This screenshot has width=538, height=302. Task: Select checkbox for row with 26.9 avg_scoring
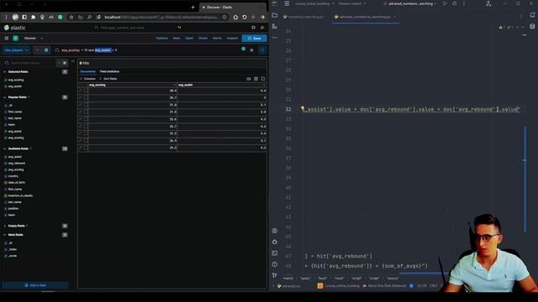click(x=86, y=141)
